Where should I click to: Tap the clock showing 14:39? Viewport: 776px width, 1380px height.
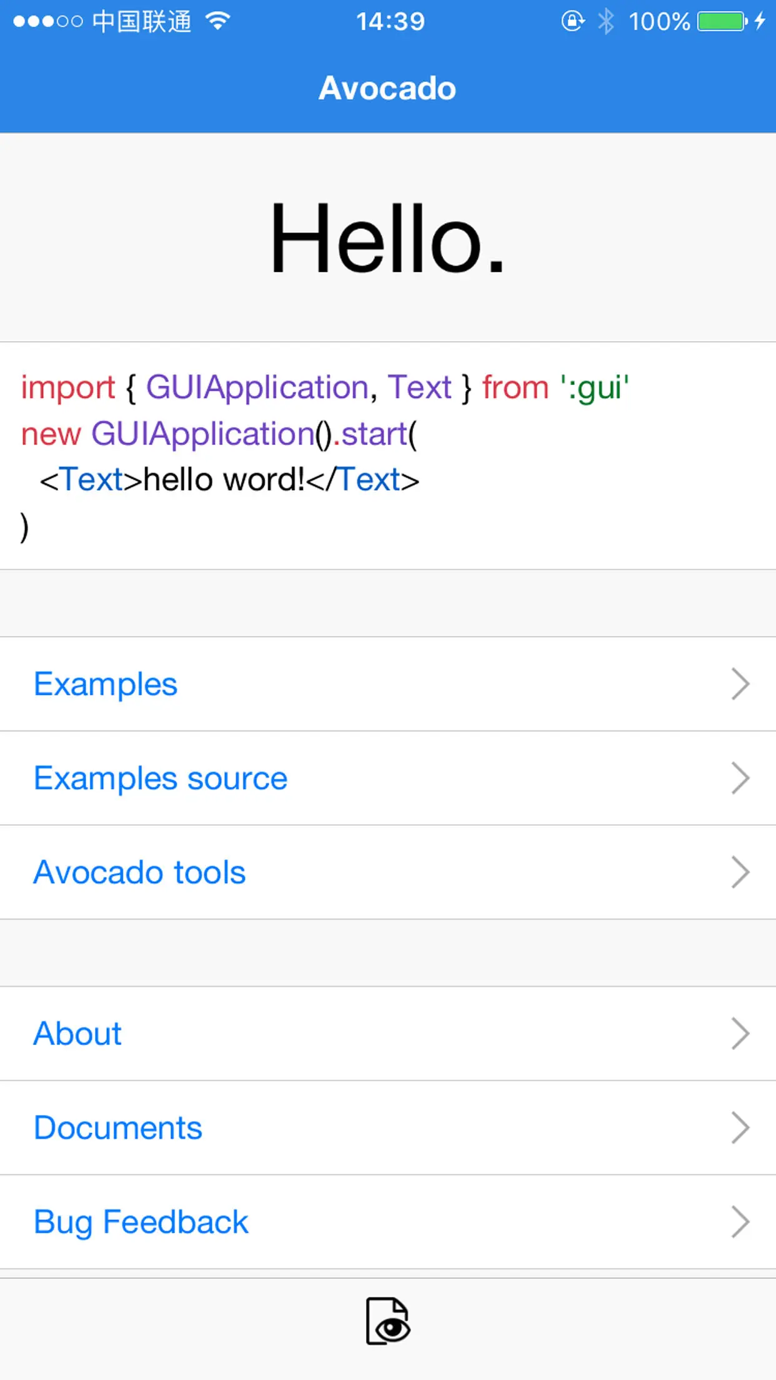(391, 21)
